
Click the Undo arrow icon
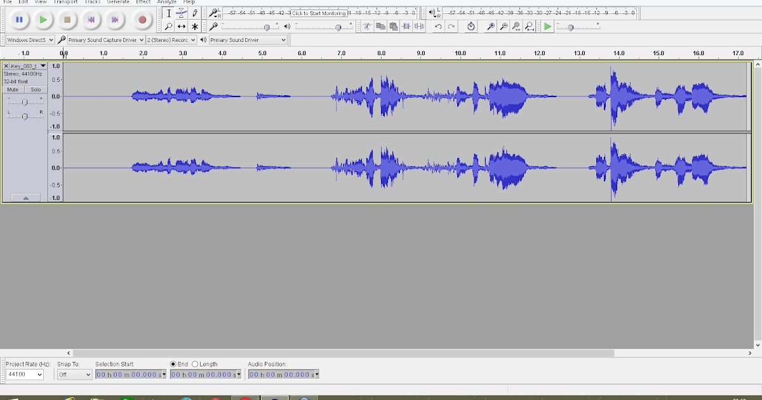click(x=439, y=26)
